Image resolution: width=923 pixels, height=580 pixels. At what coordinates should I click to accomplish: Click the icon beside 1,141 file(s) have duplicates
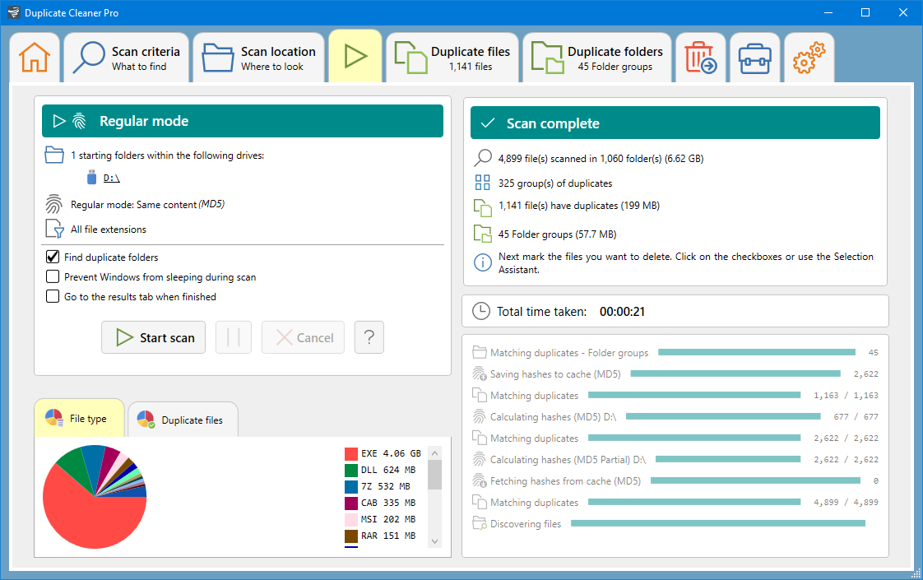click(483, 207)
